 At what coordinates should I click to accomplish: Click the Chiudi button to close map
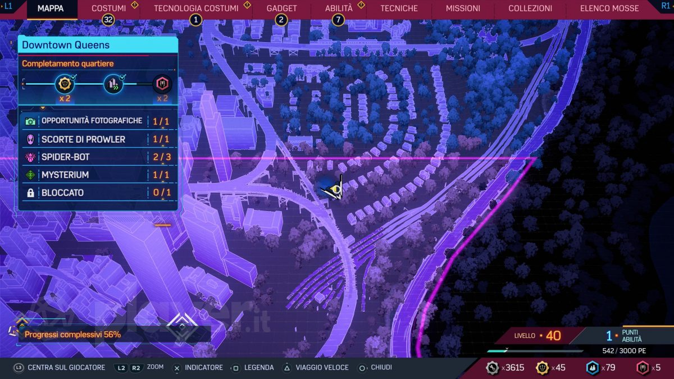point(375,368)
